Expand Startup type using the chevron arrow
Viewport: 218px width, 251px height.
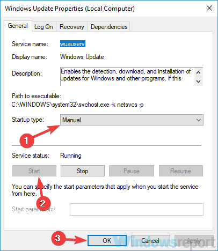[x=199, y=120]
